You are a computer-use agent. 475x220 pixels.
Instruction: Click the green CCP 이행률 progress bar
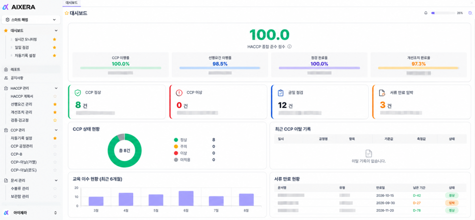(x=120, y=68)
